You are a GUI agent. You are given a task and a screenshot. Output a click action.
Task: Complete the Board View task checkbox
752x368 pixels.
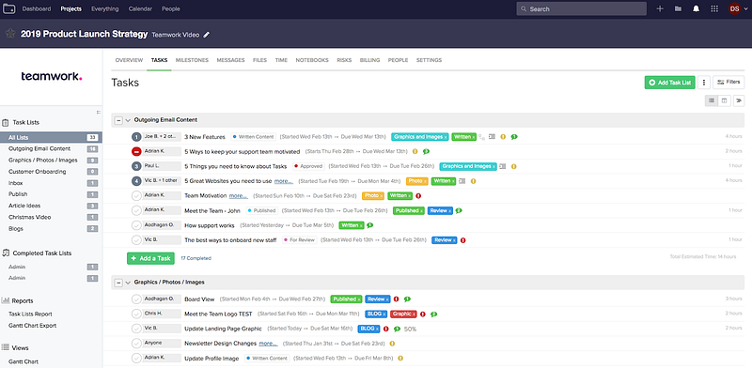tap(136, 299)
